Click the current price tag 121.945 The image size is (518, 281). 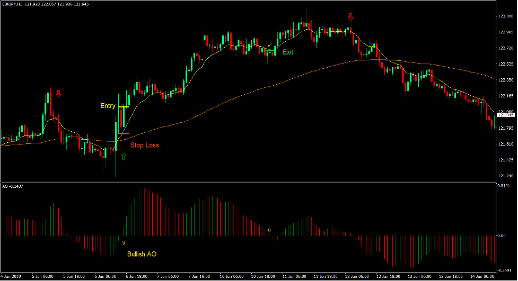tap(506, 115)
